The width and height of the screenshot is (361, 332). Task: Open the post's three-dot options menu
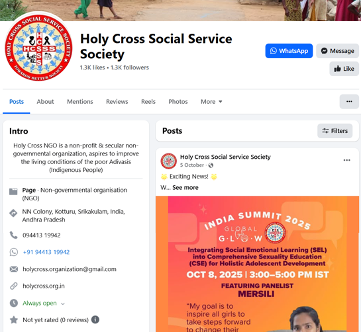click(x=346, y=160)
